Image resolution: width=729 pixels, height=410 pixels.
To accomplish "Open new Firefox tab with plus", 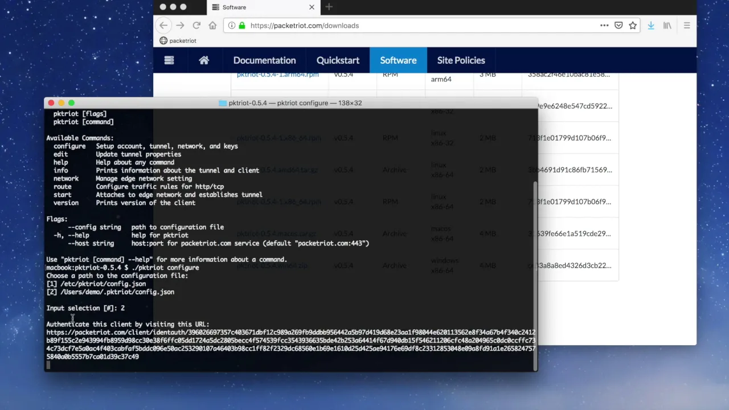I will pyautogui.click(x=329, y=7).
